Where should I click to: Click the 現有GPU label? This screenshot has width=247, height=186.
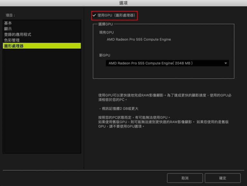click(x=106, y=33)
